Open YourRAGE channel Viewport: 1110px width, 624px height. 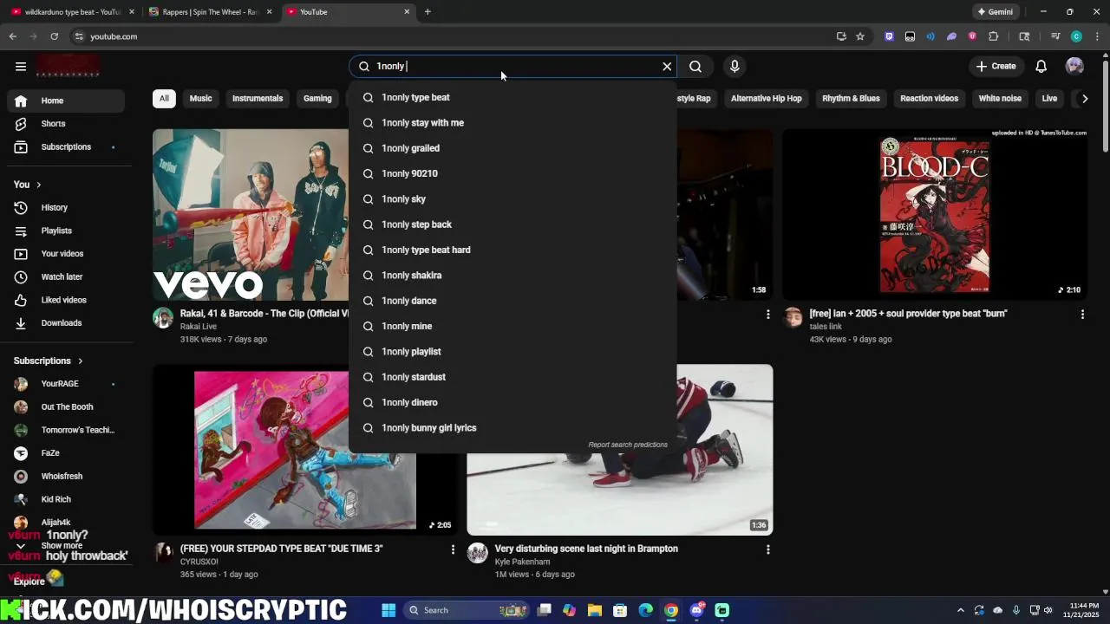(x=66, y=383)
